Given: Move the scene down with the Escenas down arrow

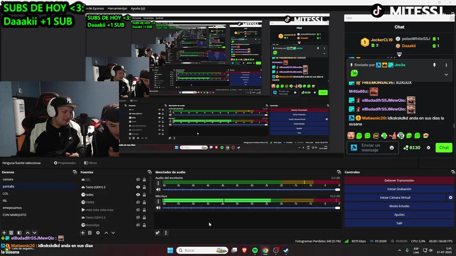Looking at the screenshot, I should (x=35, y=233).
